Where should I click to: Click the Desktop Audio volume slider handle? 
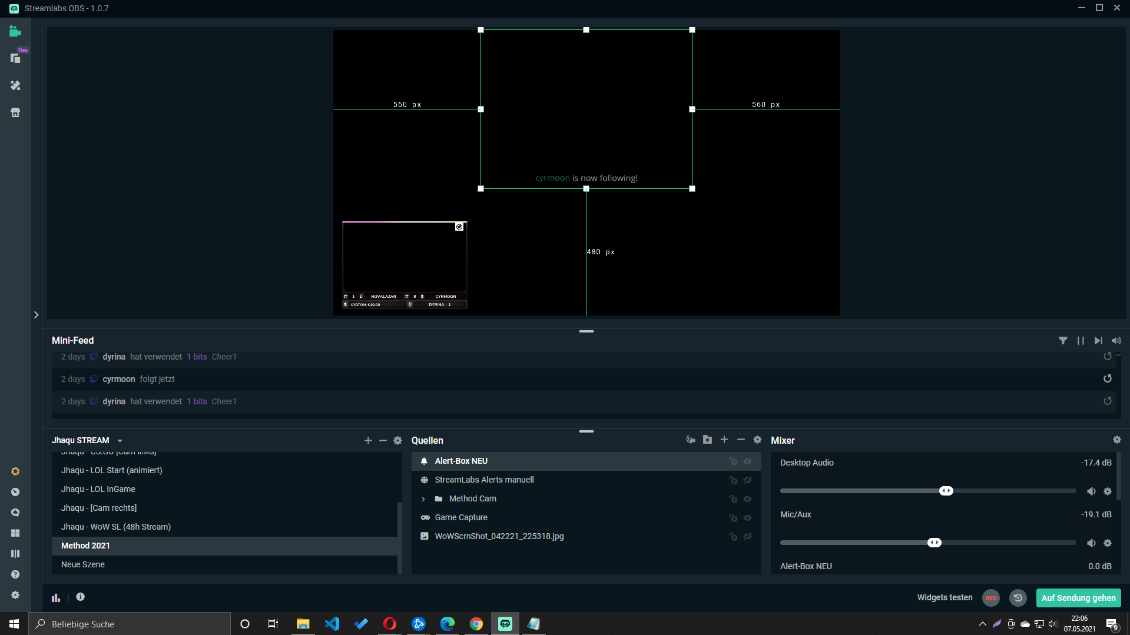(x=946, y=491)
